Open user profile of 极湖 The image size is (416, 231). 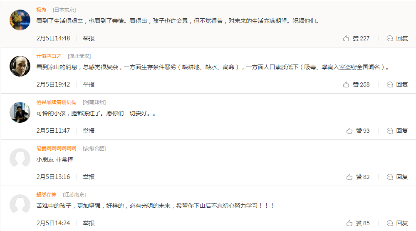(x=41, y=10)
